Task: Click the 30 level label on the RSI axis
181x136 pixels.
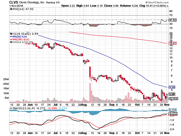Action: (x=171, y=24)
